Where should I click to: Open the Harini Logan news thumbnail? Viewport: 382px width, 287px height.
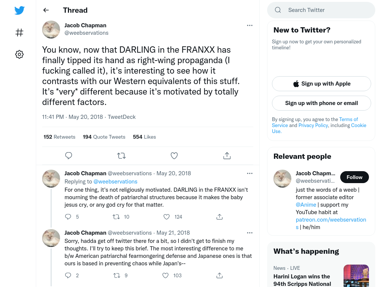[x=356, y=276]
